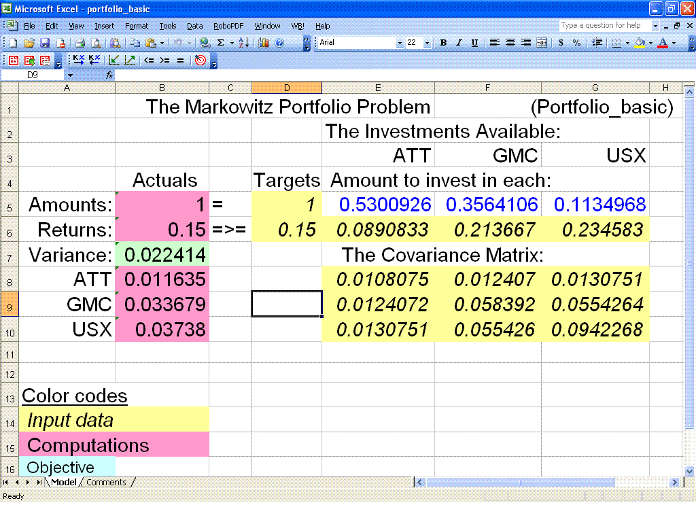Create a new blank workbook
Viewport: 696px width, 522px height.
[14, 43]
